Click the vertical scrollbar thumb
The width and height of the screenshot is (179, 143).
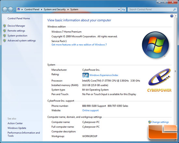pos(175,71)
